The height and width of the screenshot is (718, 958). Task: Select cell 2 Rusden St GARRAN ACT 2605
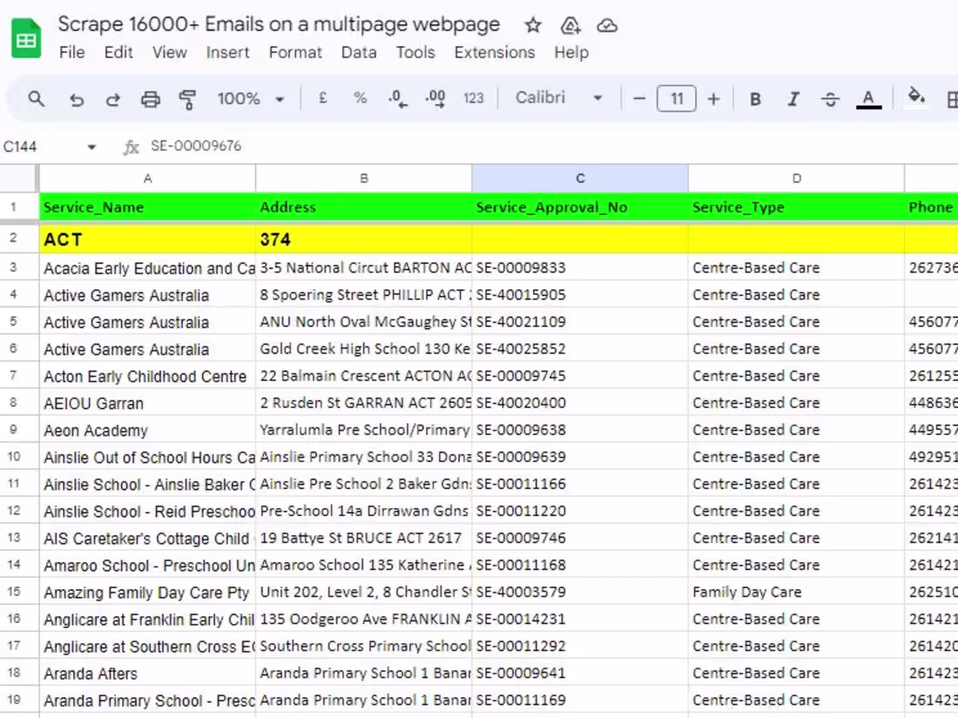pos(363,403)
